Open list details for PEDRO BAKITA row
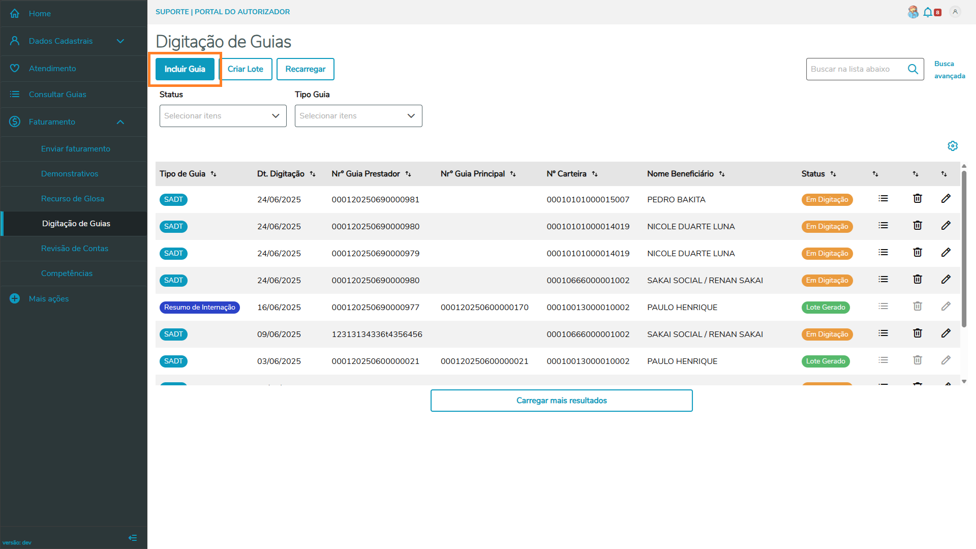Viewport: 976px width, 549px height. tap(883, 199)
